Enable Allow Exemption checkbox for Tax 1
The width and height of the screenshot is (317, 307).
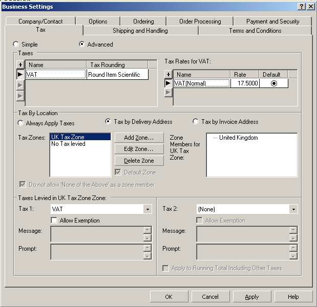[x=54, y=221]
